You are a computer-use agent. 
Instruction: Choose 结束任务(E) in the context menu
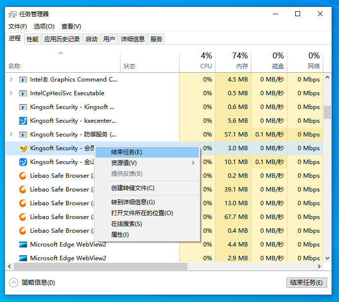click(147, 152)
